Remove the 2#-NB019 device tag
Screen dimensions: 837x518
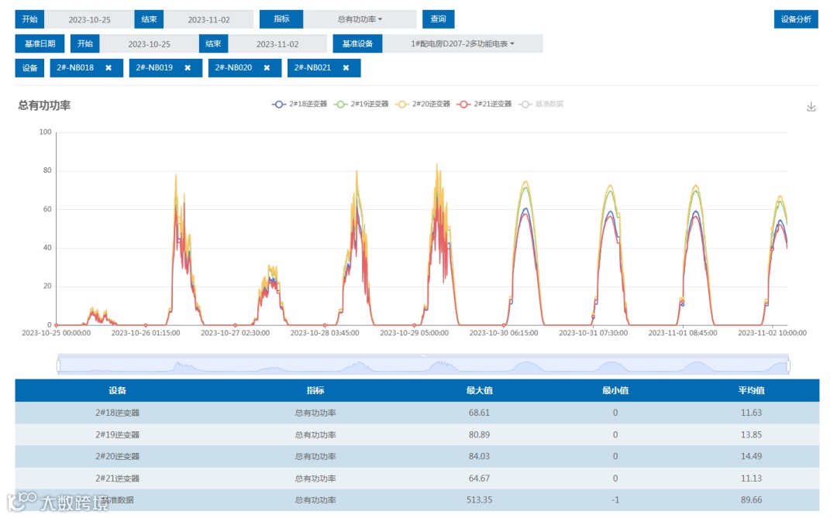(x=188, y=68)
